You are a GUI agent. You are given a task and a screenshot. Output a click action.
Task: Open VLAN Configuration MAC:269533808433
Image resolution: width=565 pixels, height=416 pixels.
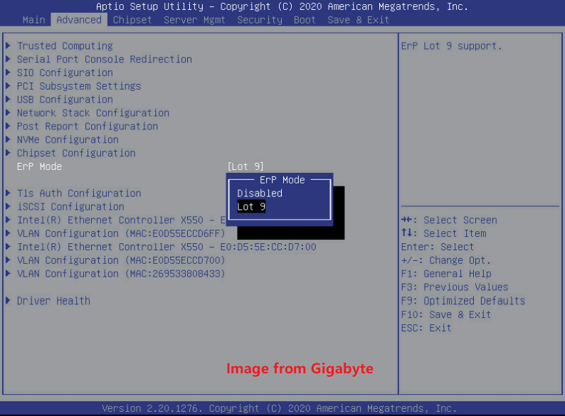point(121,274)
